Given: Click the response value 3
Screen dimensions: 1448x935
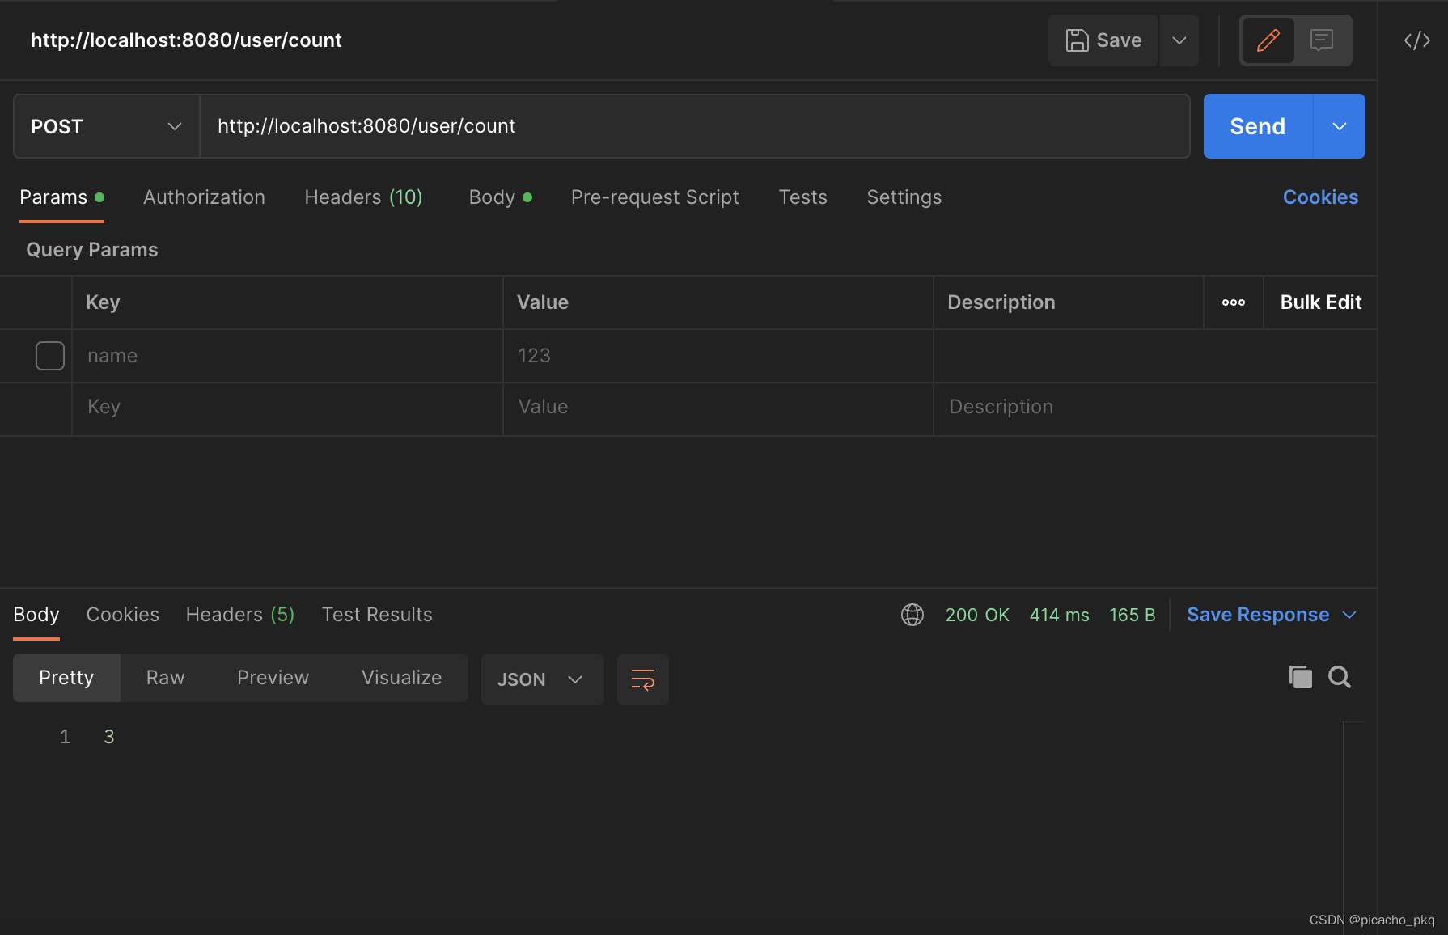Looking at the screenshot, I should [109, 737].
